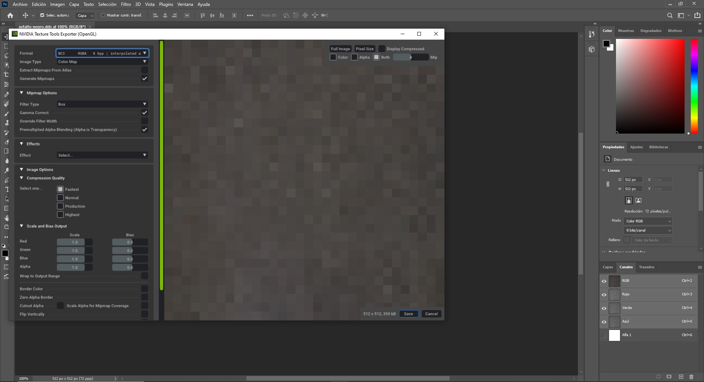Select the Brush tool
The image size is (704, 382).
point(7,113)
